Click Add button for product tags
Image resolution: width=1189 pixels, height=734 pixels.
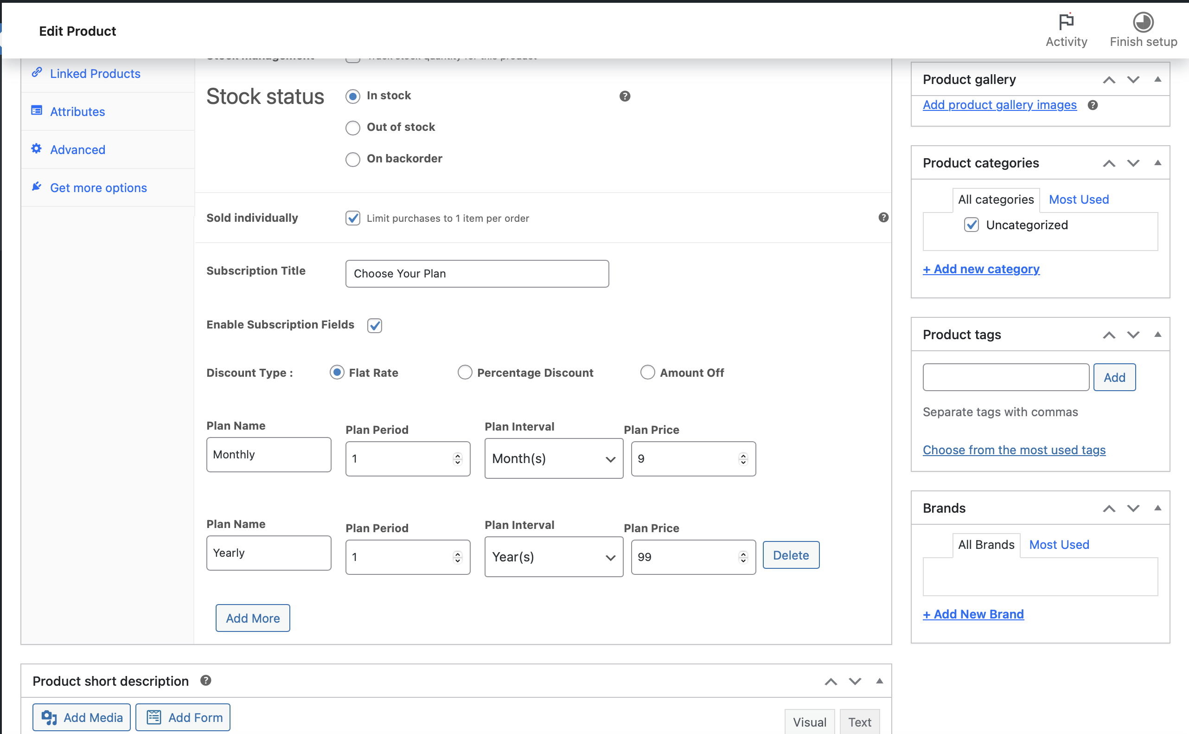pos(1114,377)
